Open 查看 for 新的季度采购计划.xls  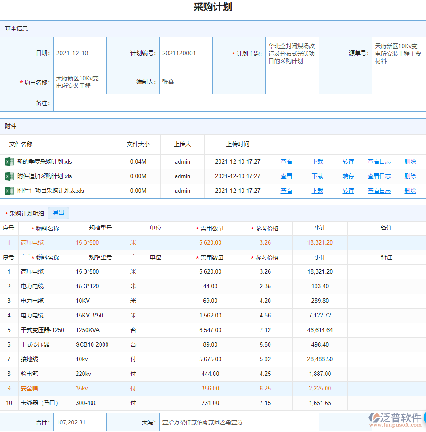tap(286, 161)
